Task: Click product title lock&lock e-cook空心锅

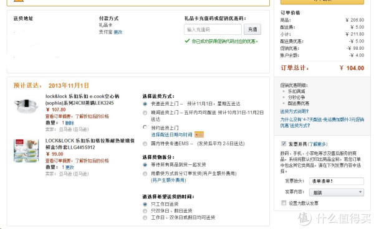Action: pos(82,100)
